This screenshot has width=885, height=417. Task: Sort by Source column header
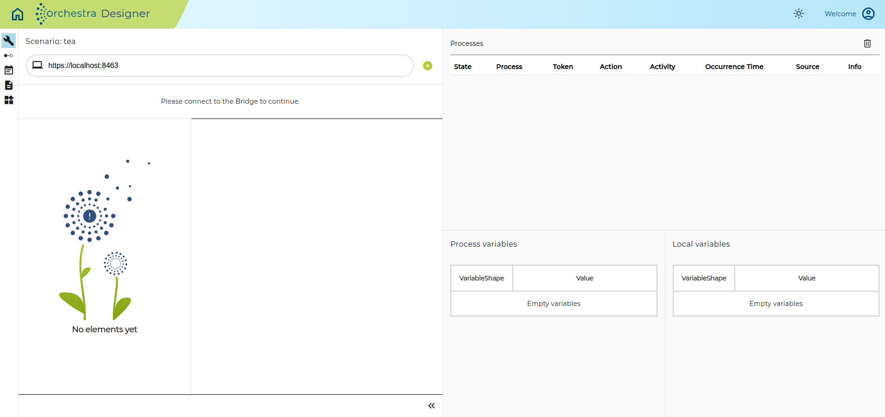tap(807, 67)
